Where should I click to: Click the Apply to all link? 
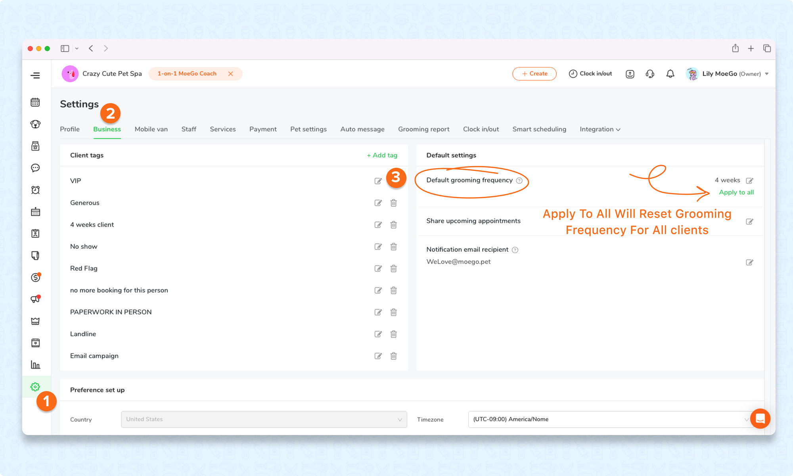point(736,192)
